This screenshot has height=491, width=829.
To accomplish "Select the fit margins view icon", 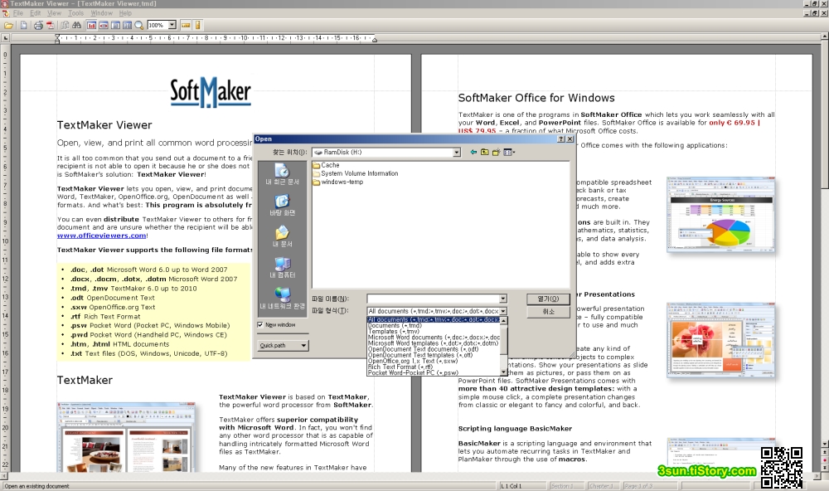I will (x=104, y=26).
